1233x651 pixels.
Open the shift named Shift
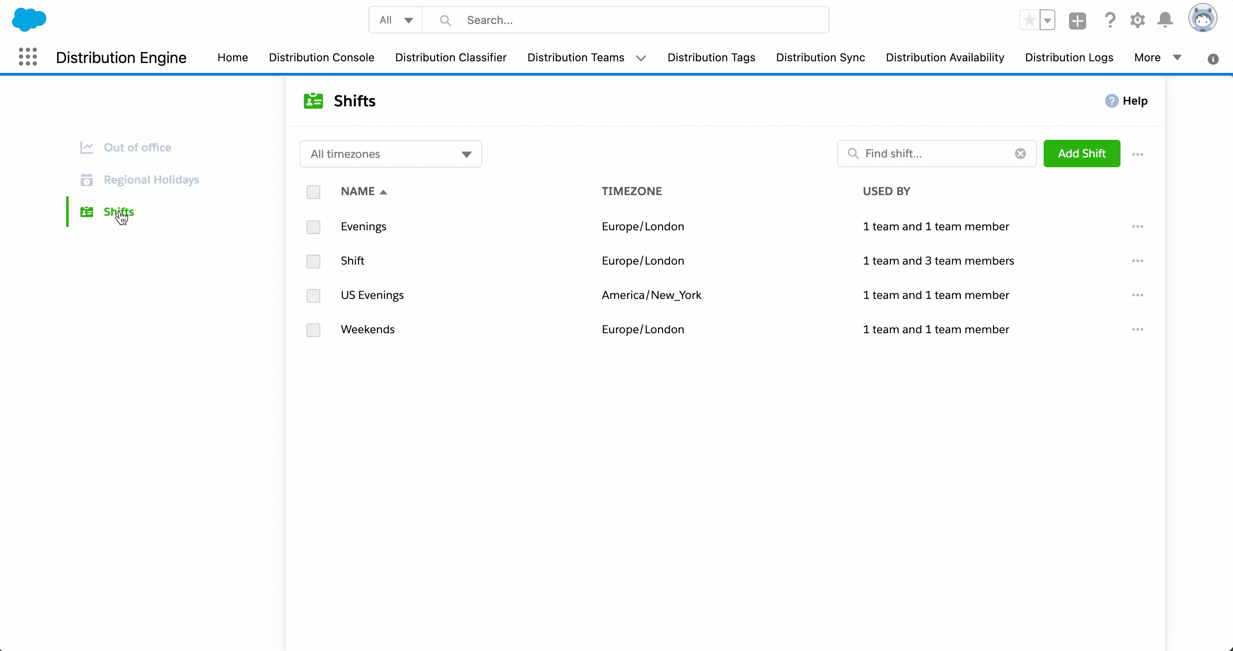[352, 261]
